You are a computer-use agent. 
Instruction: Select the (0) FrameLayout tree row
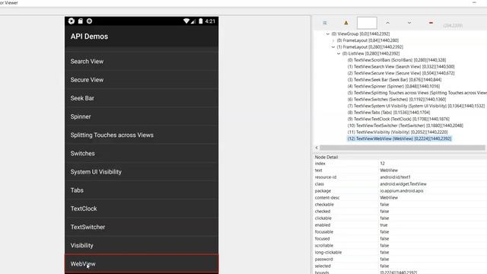click(x=368, y=40)
